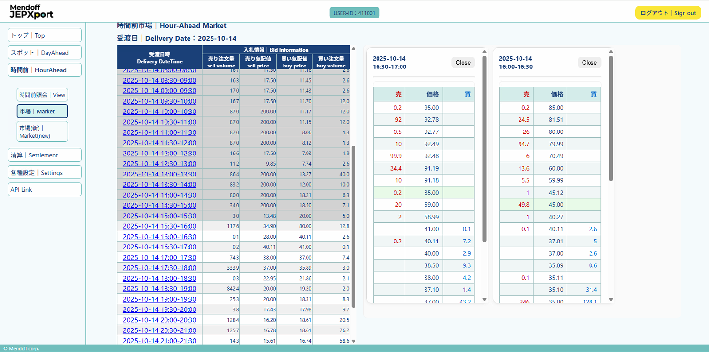
Task: Close the 16:30-17:00 order book panel
Action: (463, 63)
